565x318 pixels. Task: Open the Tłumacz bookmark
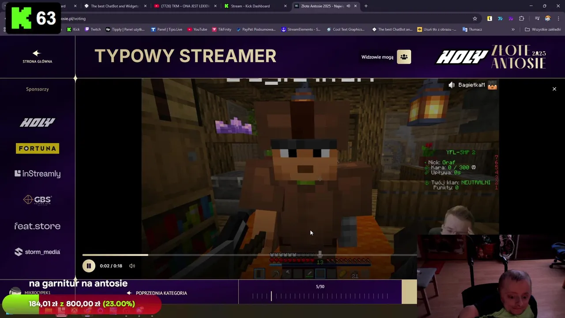472,30
